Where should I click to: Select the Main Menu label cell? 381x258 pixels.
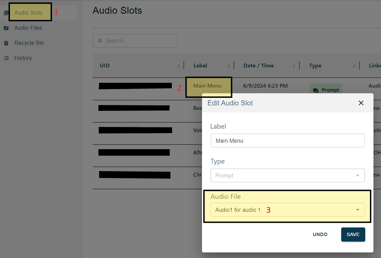click(208, 86)
